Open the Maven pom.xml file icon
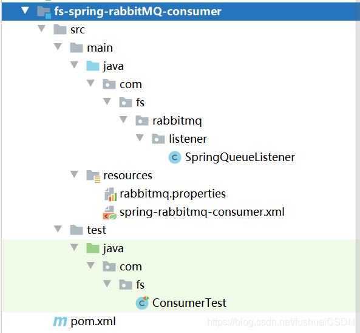 (60, 321)
